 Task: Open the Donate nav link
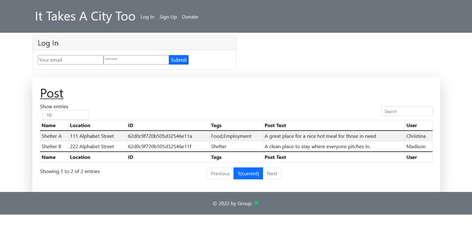pos(190,17)
